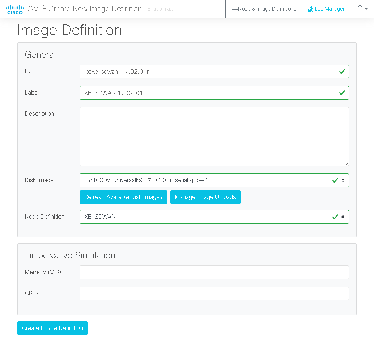Click into the Description text area
The height and width of the screenshot is (341, 374).
click(214, 137)
